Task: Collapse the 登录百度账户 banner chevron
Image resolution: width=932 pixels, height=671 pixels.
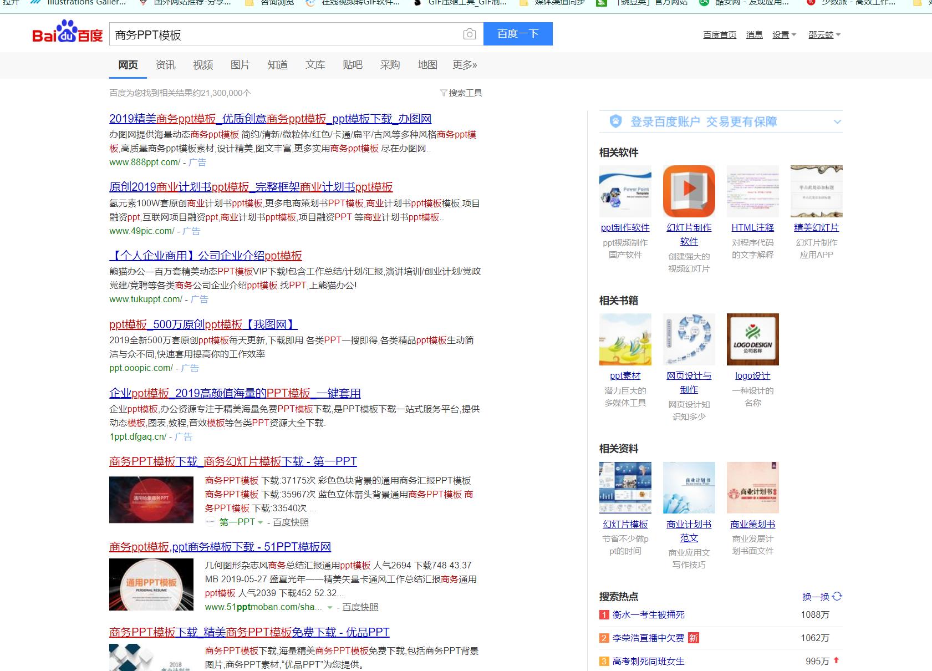Action: click(x=836, y=121)
